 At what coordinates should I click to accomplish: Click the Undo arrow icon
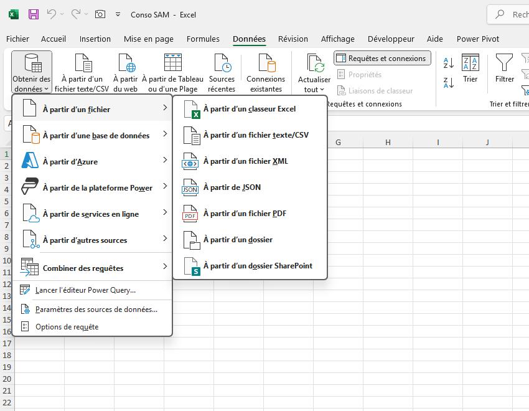52,14
